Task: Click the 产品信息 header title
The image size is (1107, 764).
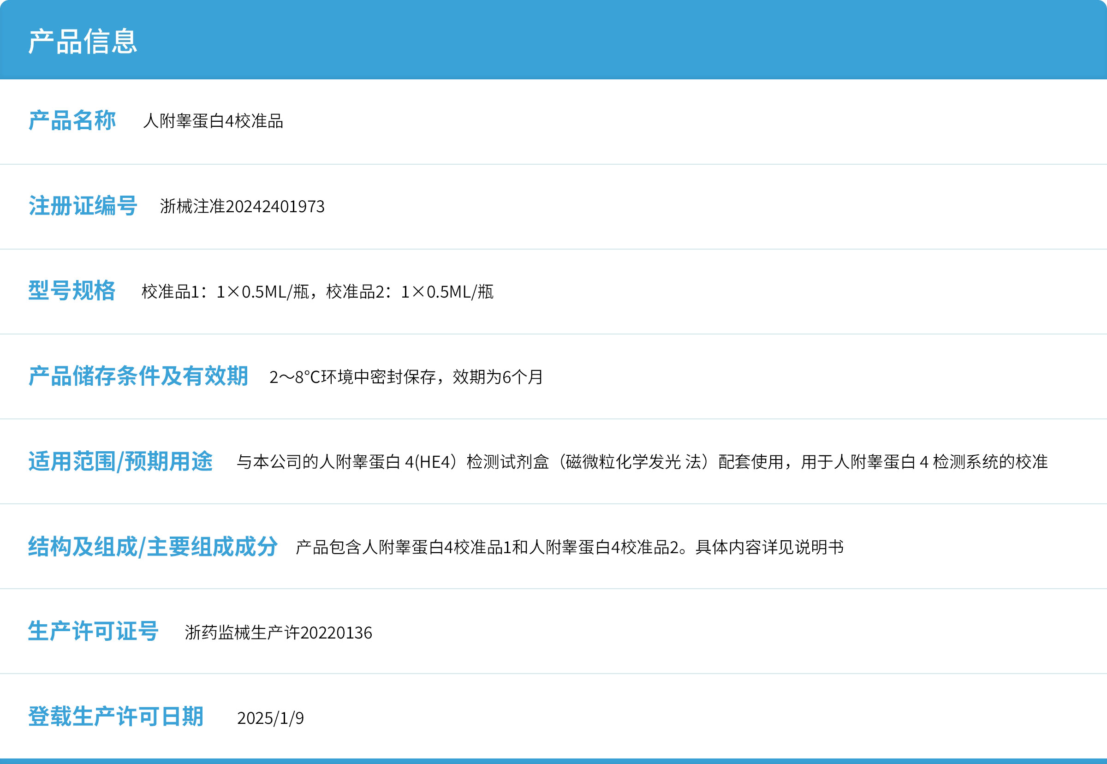Action: point(82,41)
